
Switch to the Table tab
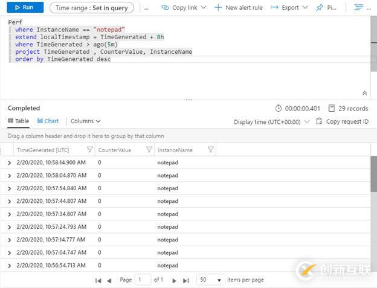(x=19, y=121)
